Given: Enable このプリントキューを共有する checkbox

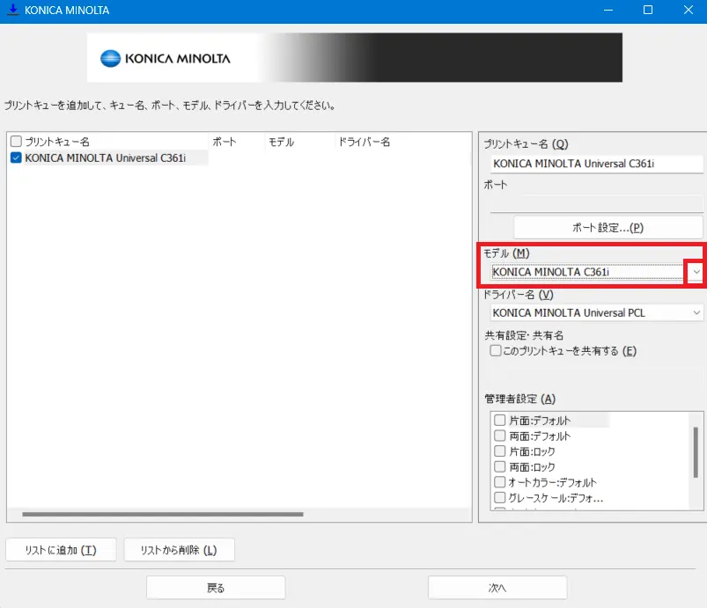Looking at the screenshot, I should click(496, 351).
